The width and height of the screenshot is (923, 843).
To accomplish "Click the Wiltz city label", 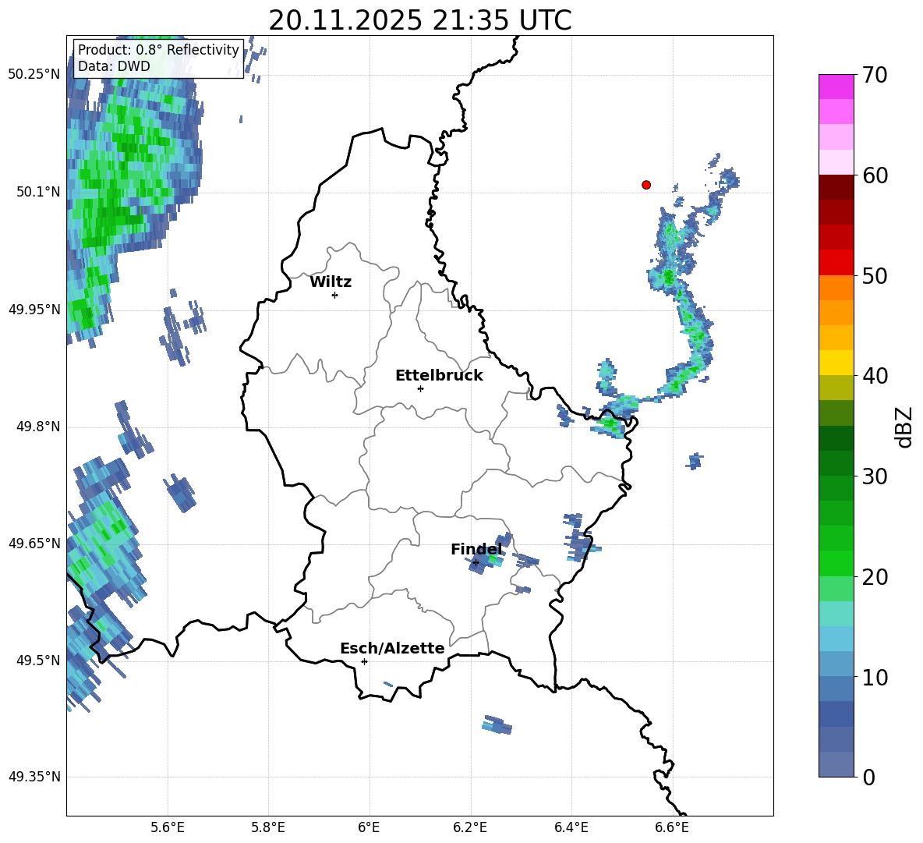I will pos(331,282).
